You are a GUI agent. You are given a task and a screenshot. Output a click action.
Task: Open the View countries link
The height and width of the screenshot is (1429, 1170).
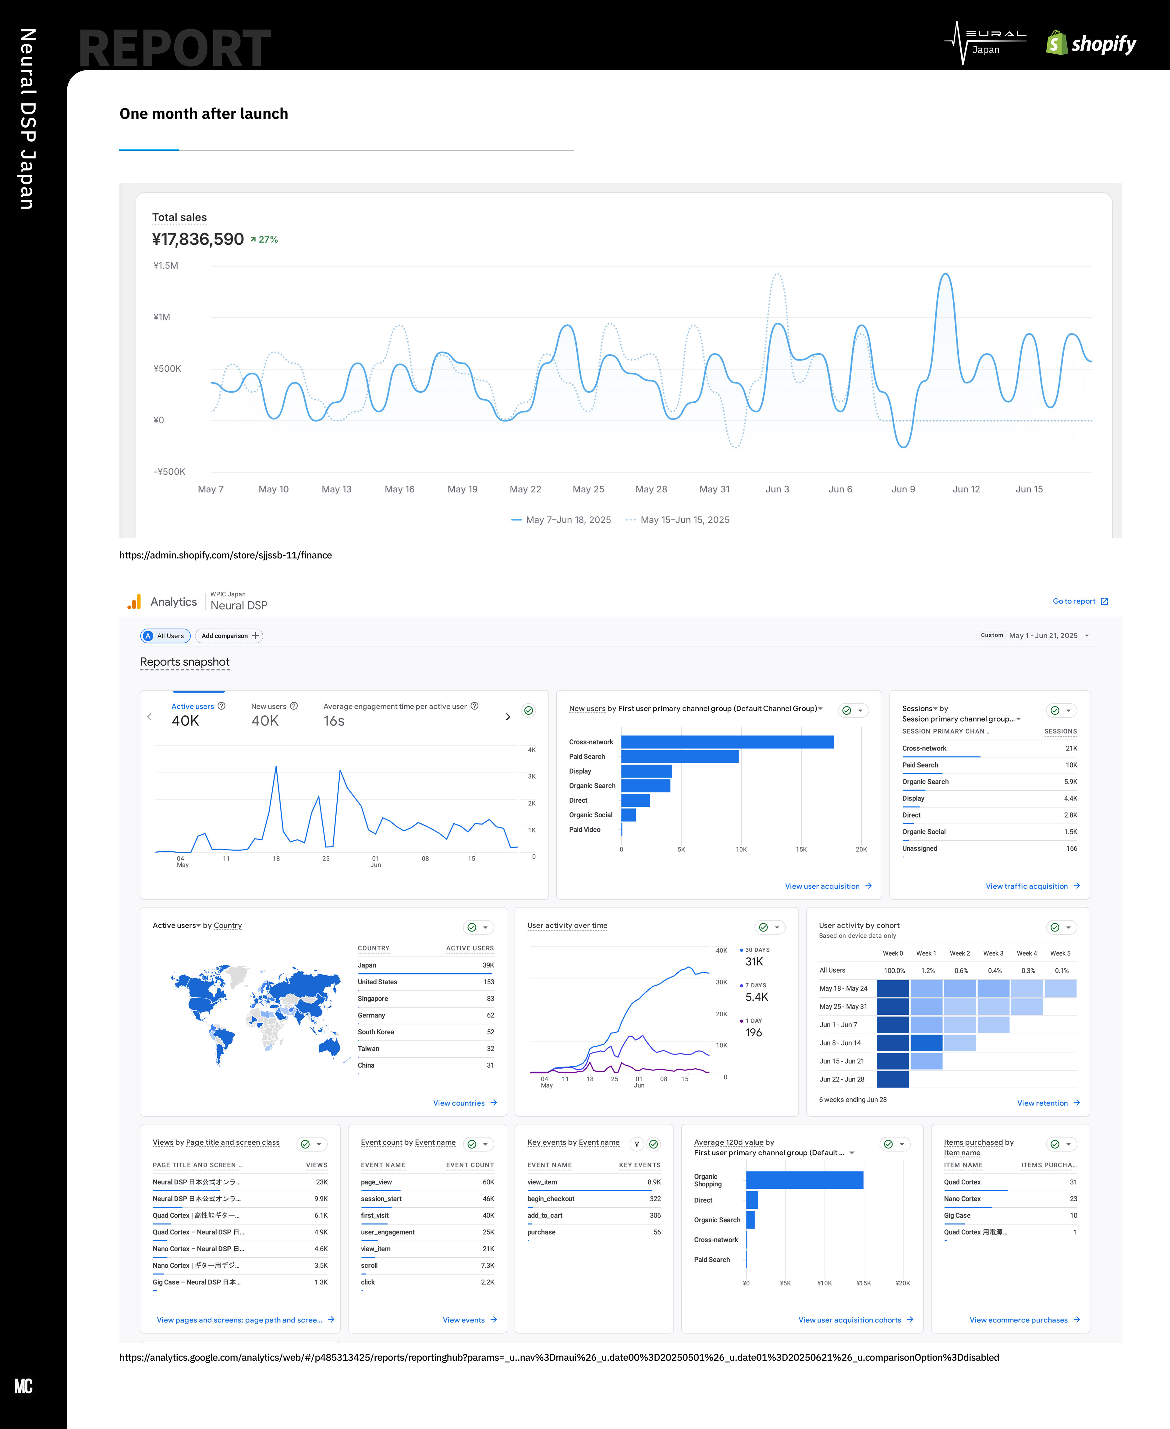pyautogui.click(x=465, y=1103)
